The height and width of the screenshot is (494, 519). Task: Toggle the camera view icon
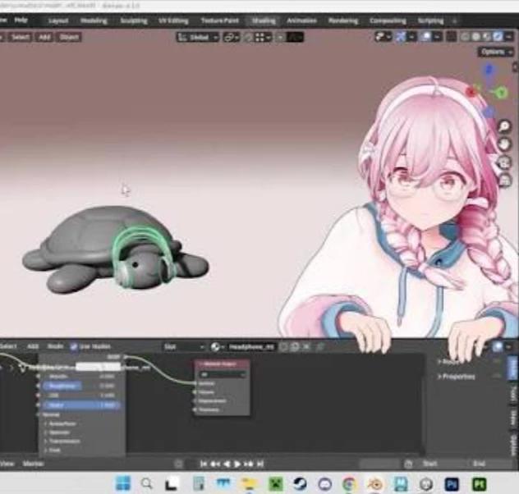coord(504,162)
